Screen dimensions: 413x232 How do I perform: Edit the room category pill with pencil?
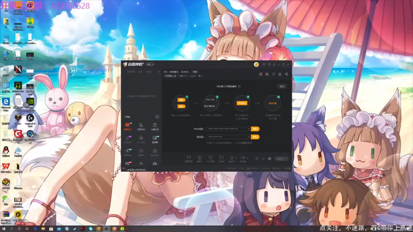(170, 76)
